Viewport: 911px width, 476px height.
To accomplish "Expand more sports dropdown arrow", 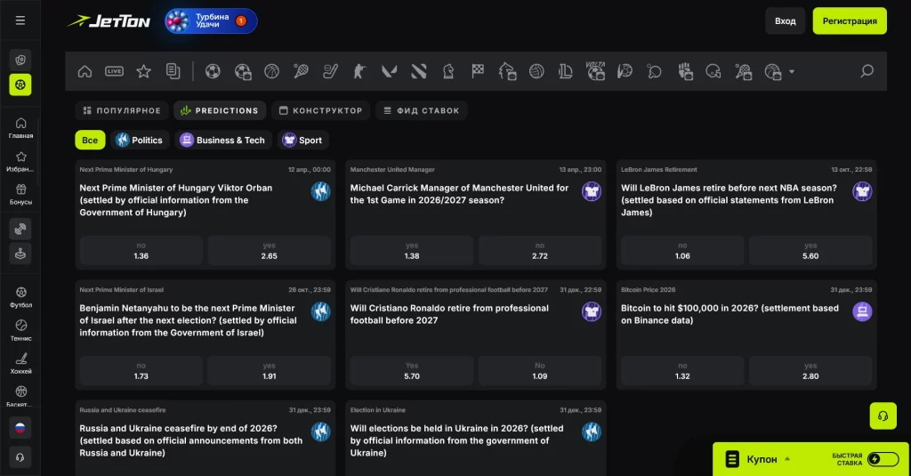I will (792, 71).
